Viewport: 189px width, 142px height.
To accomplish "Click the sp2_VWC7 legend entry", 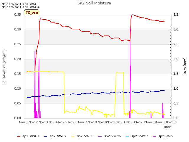I will click(x=137, y=136).
